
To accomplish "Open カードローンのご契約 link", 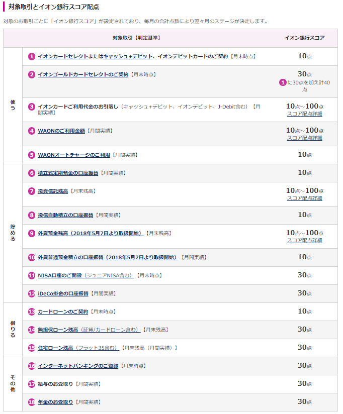I will click(x=63, y=312).
